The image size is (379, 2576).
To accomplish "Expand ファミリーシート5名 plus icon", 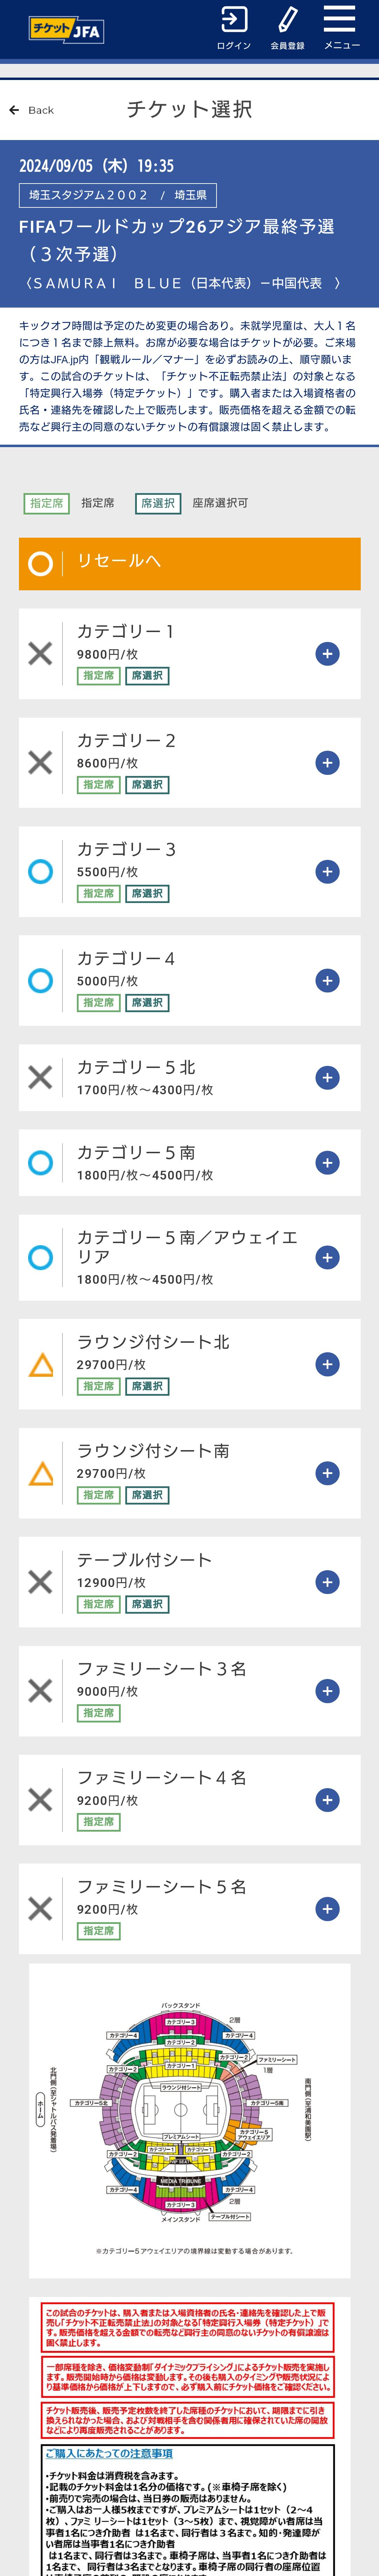I will 327,1908.
